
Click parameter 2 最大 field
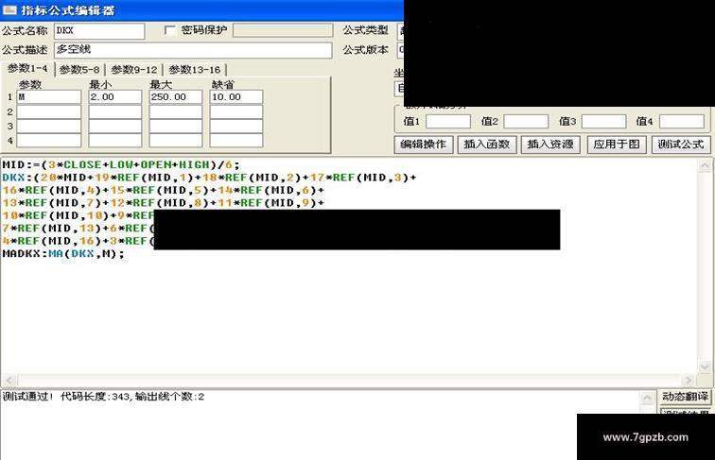point(176,111)
